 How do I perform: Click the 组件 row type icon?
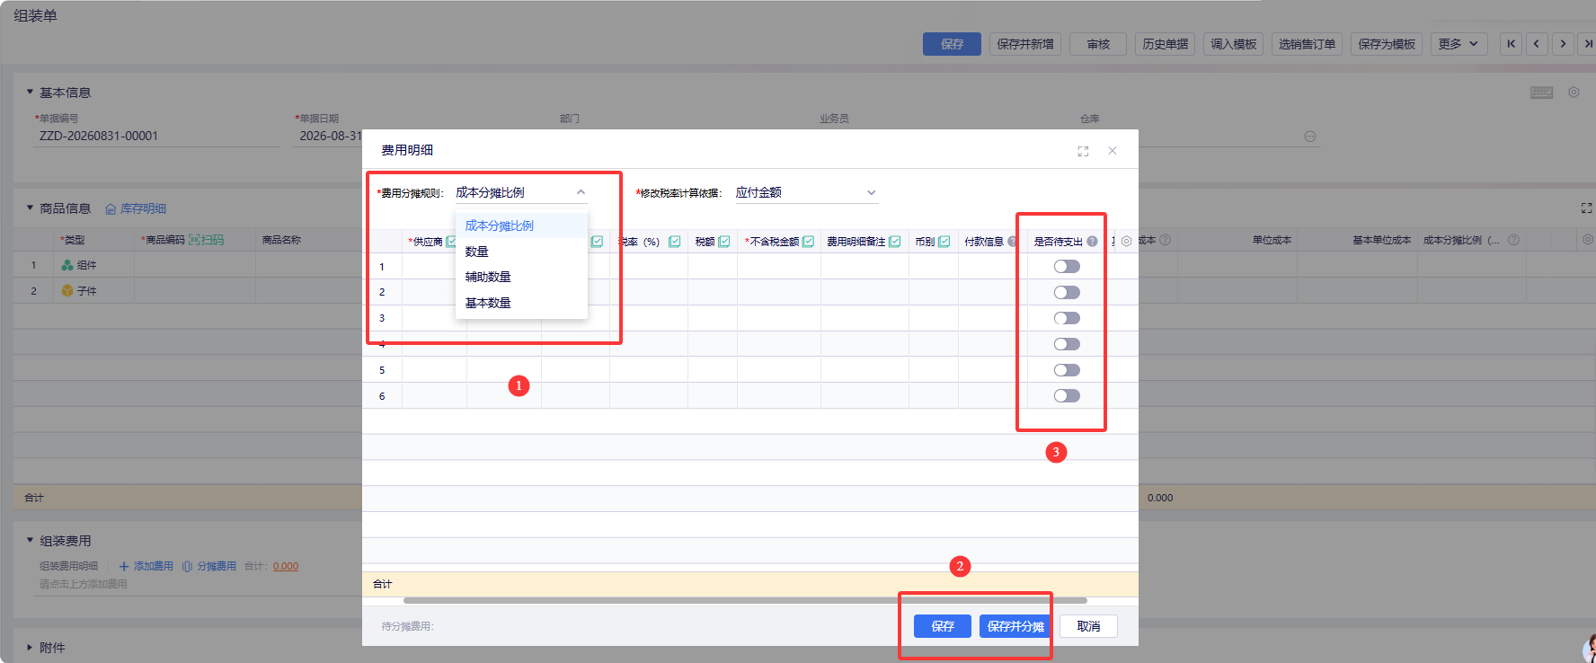click(x=67, y=265)
